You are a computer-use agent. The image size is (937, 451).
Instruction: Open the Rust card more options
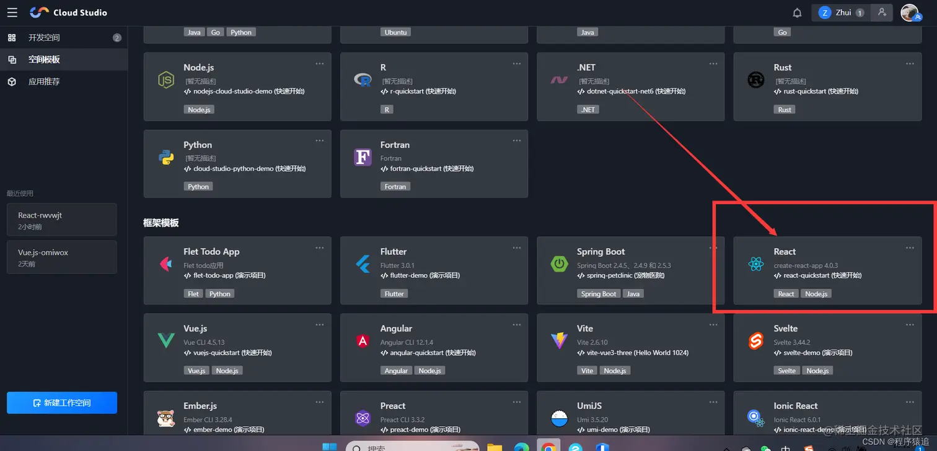(x=910, y=64)
